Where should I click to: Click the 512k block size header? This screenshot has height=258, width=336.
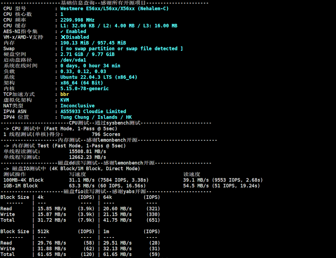point(43,232)
